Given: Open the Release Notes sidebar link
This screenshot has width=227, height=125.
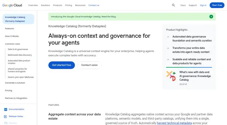Looking at the screenshot, I should point(16,116).
